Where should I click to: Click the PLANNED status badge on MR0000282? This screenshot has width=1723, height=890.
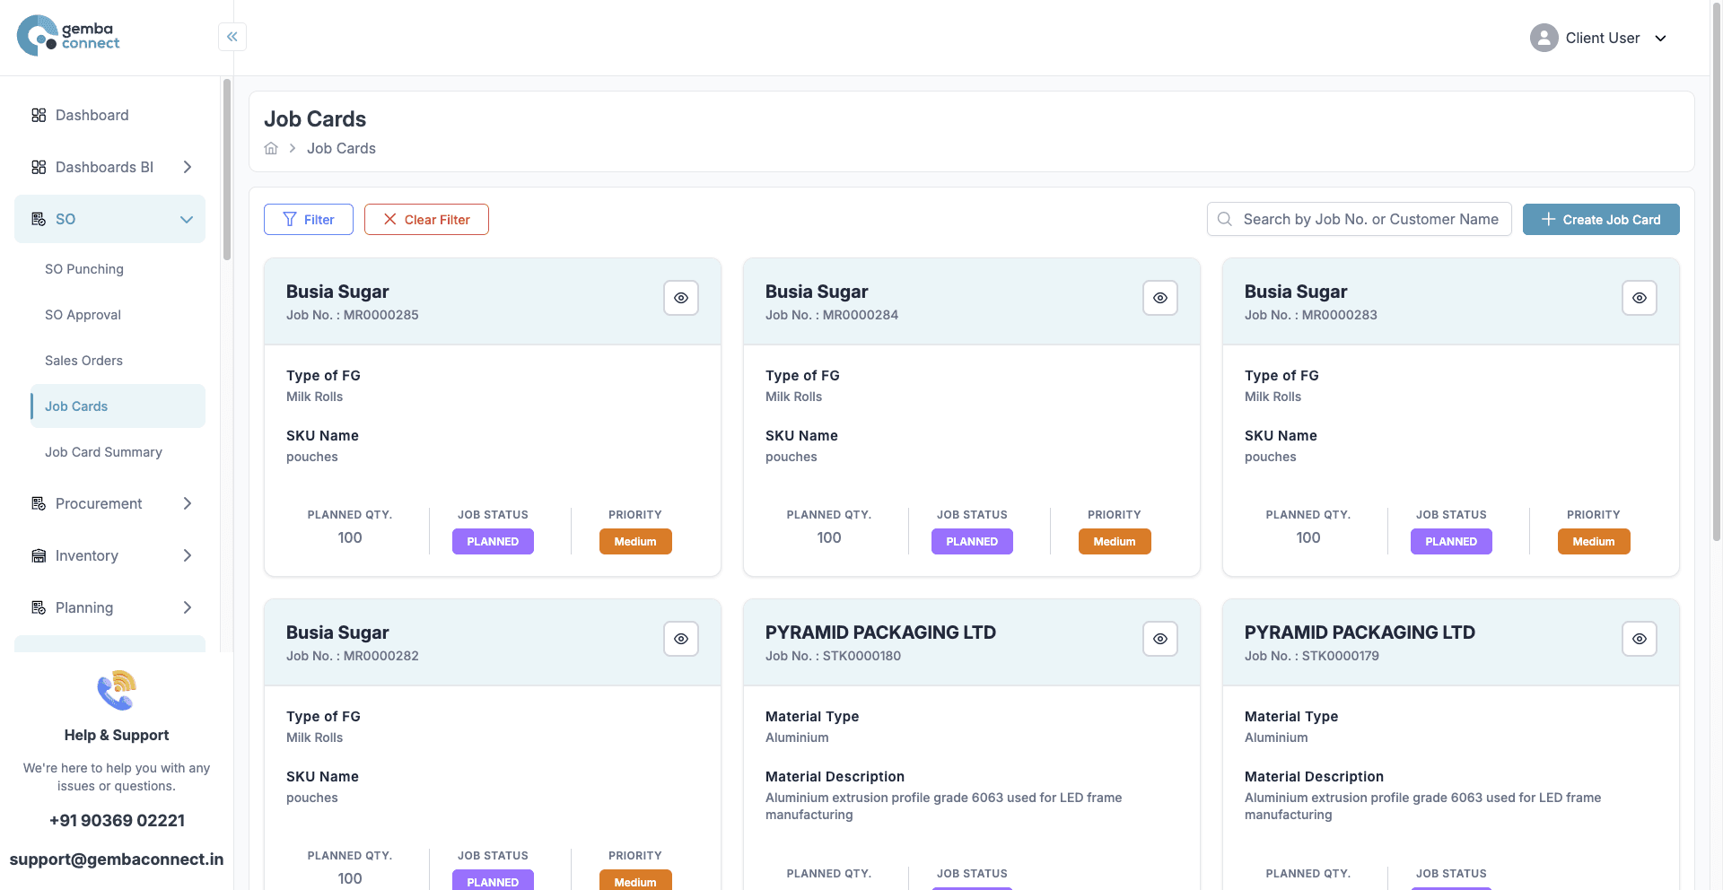(493, 880)
